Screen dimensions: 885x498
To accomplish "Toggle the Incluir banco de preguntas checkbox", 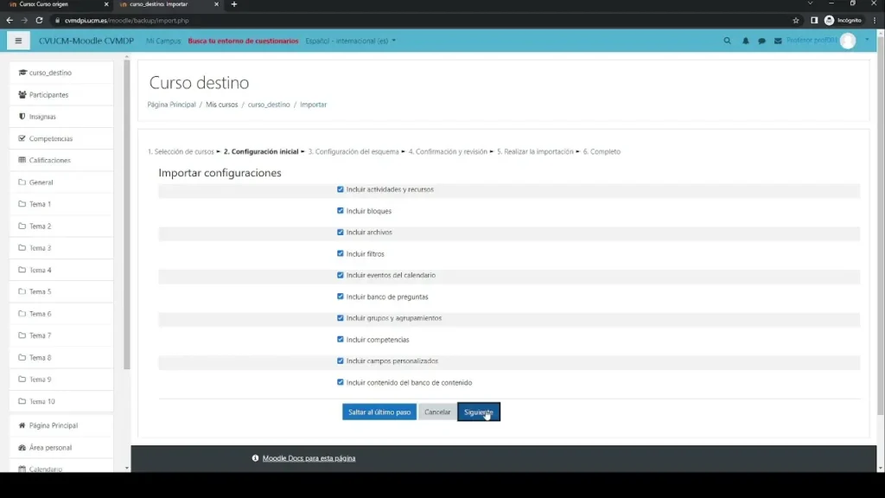I will click(x=341, y=297).
